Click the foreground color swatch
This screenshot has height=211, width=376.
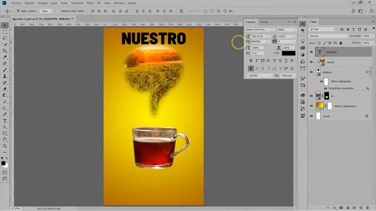point(3,163)
